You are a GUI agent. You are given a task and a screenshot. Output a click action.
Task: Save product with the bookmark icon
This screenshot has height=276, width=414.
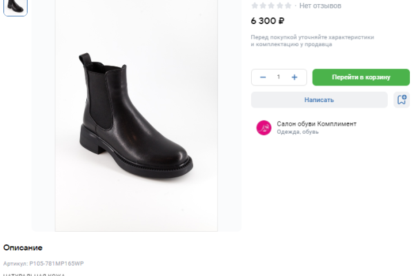pyautogui.click(x=401, y=99)
